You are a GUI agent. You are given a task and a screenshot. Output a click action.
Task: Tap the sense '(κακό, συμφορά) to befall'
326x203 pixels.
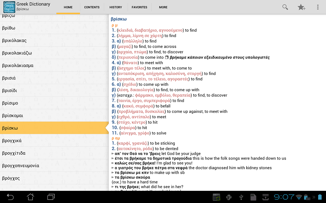146,106
